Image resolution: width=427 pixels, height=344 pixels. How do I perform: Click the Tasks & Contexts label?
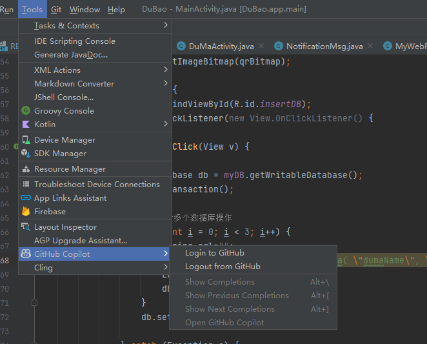pyautogui.click(x=66, y=26)
